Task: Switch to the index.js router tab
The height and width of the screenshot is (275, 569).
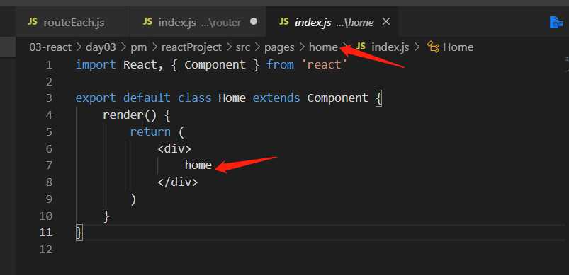Action: [198, 23]
